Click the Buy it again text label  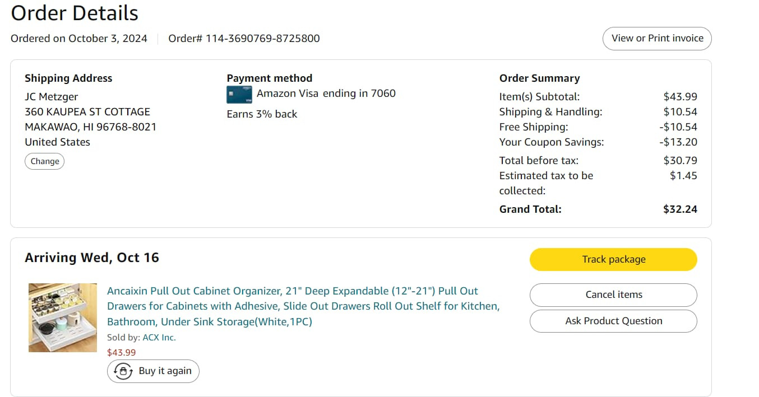click(x=165, y=371)
